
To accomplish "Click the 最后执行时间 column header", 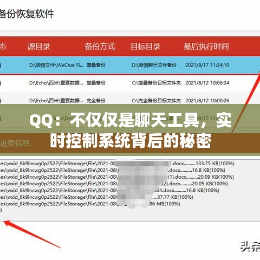I will coord(206,47).
